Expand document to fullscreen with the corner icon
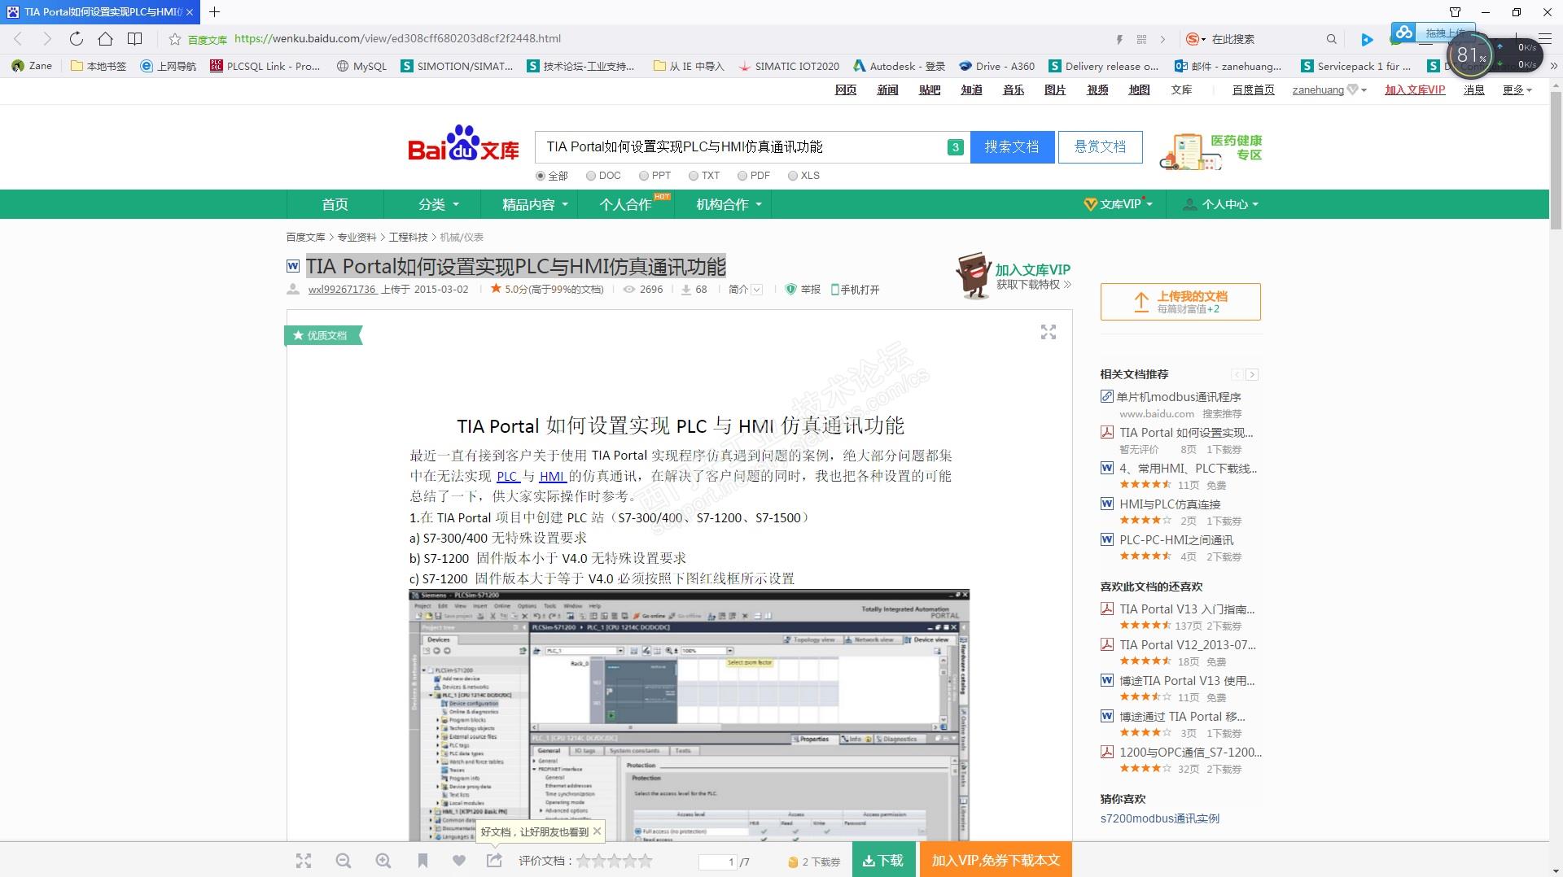Screen dimensions: 1563x877 (x=1049, y=332)
